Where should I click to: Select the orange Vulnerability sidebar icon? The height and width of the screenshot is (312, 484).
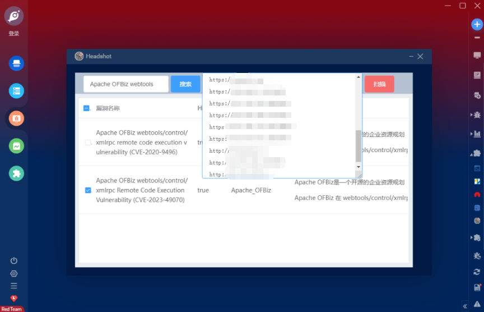16,118
